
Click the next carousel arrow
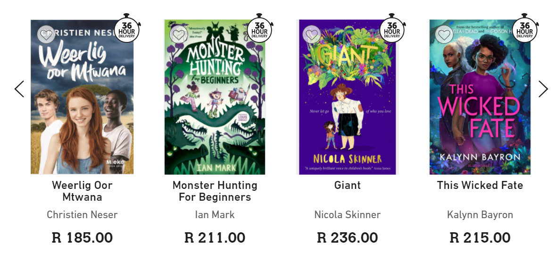[x=543, y=89]
